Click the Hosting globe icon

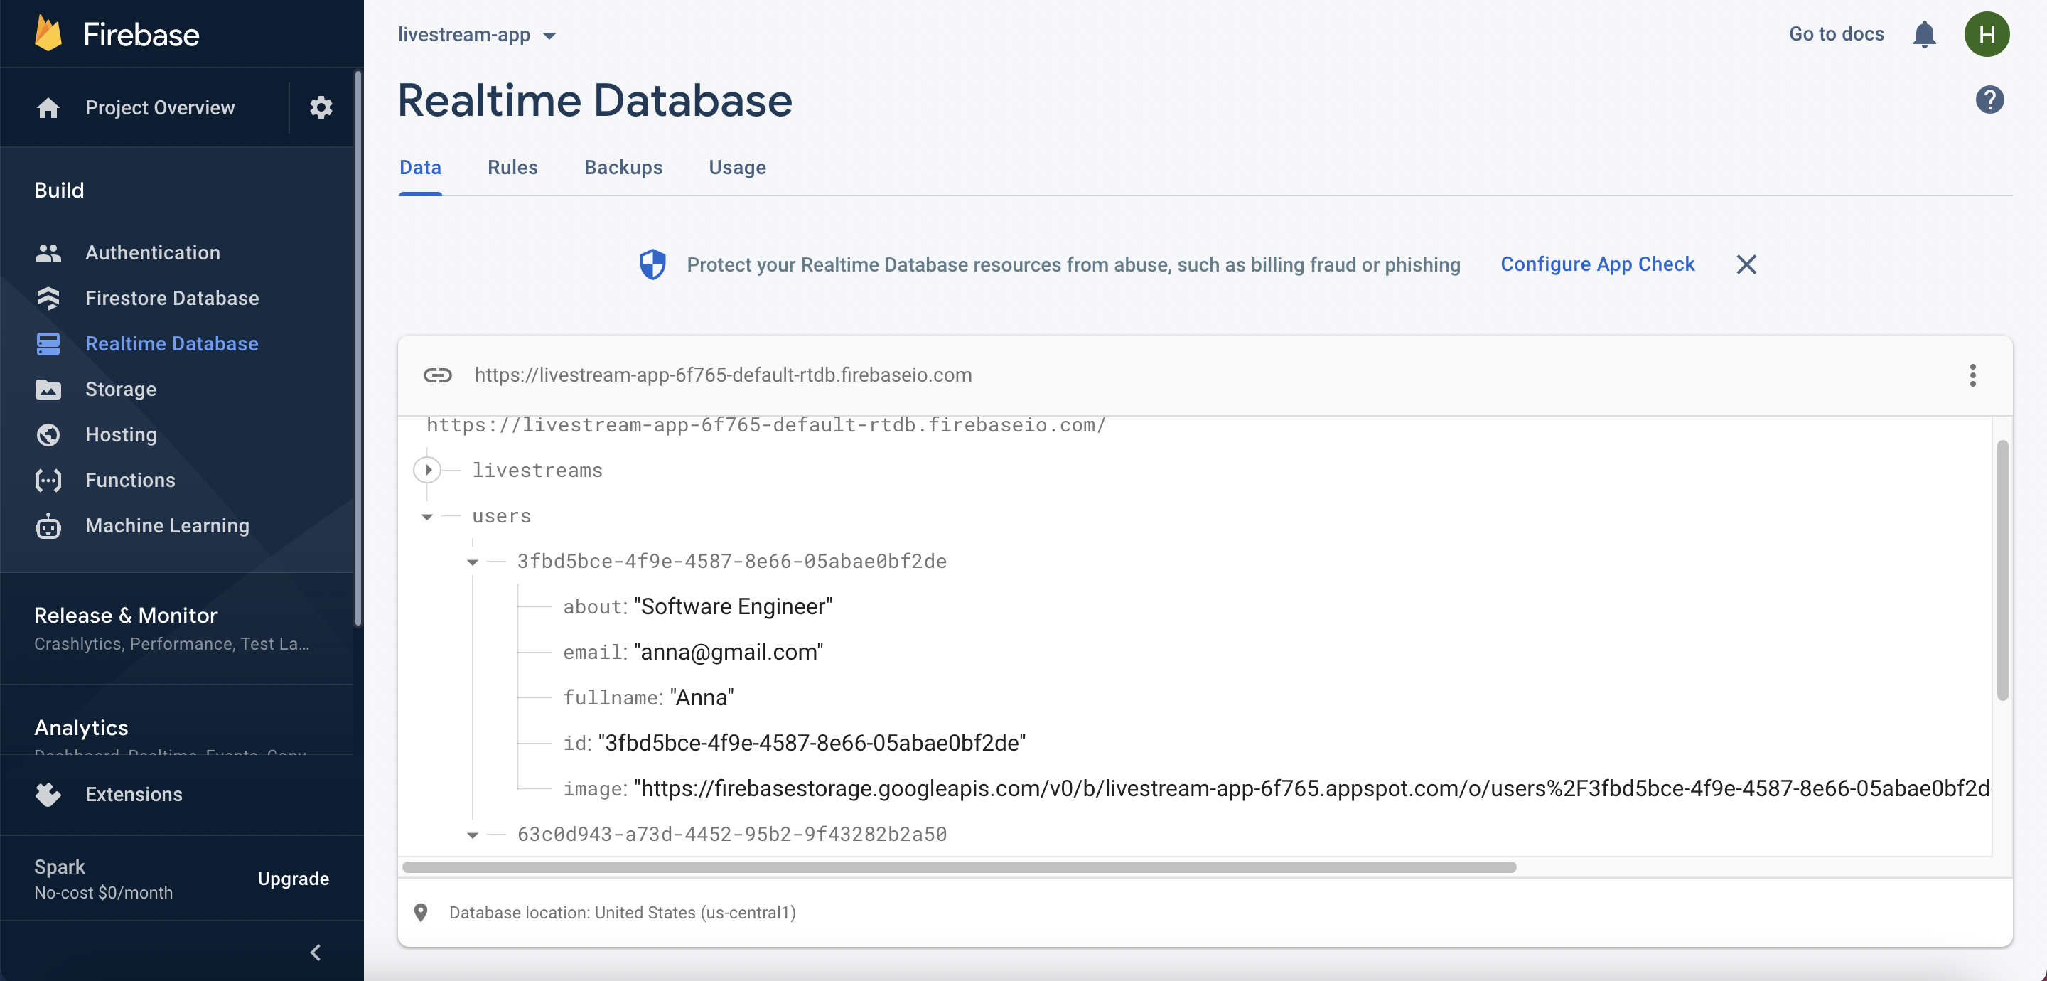(x=48, y=435)
